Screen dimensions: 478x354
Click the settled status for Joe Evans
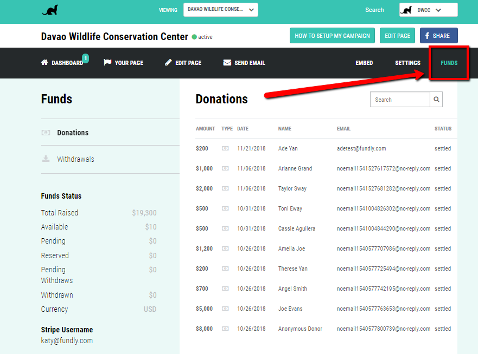click(443, 309)
